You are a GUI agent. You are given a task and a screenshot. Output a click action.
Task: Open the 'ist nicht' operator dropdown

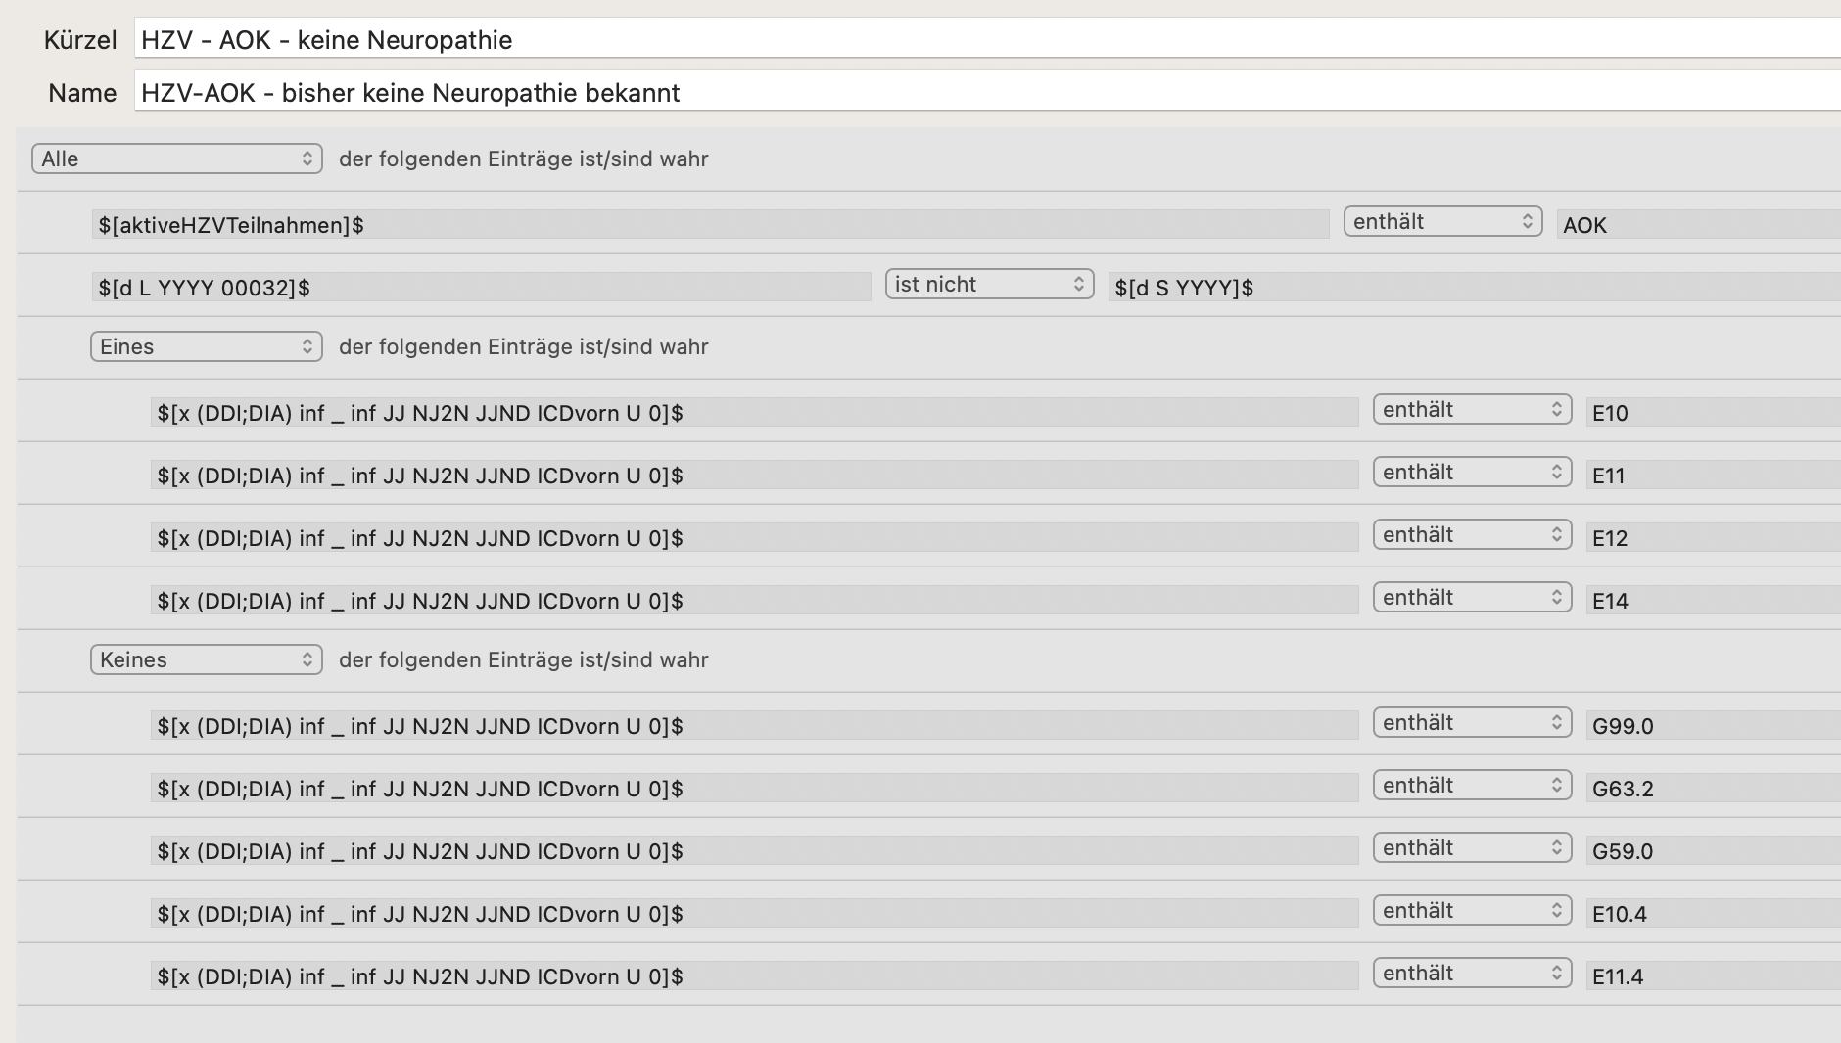[x=989, y=285]
